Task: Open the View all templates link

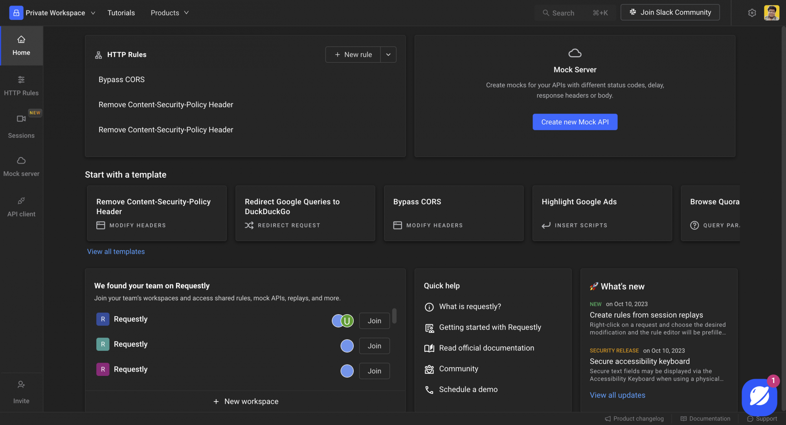Action: coord(116,251)
